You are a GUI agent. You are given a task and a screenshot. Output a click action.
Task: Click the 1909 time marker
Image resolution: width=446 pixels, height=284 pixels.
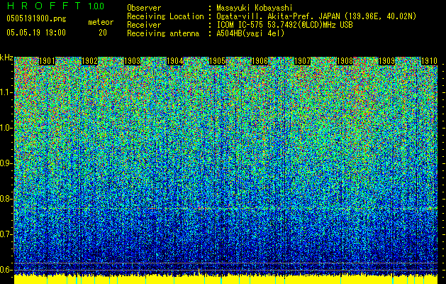[x=387, y=61]
